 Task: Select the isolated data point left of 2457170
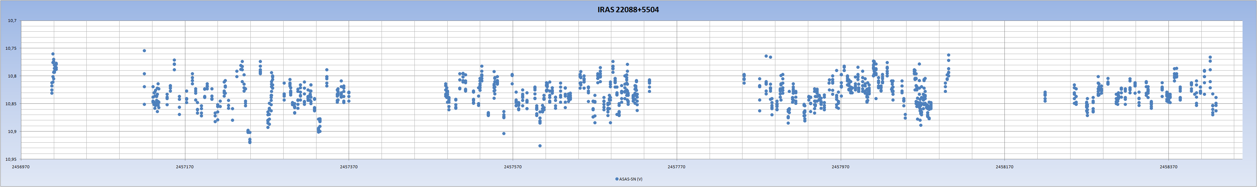[x=144, y=51]
